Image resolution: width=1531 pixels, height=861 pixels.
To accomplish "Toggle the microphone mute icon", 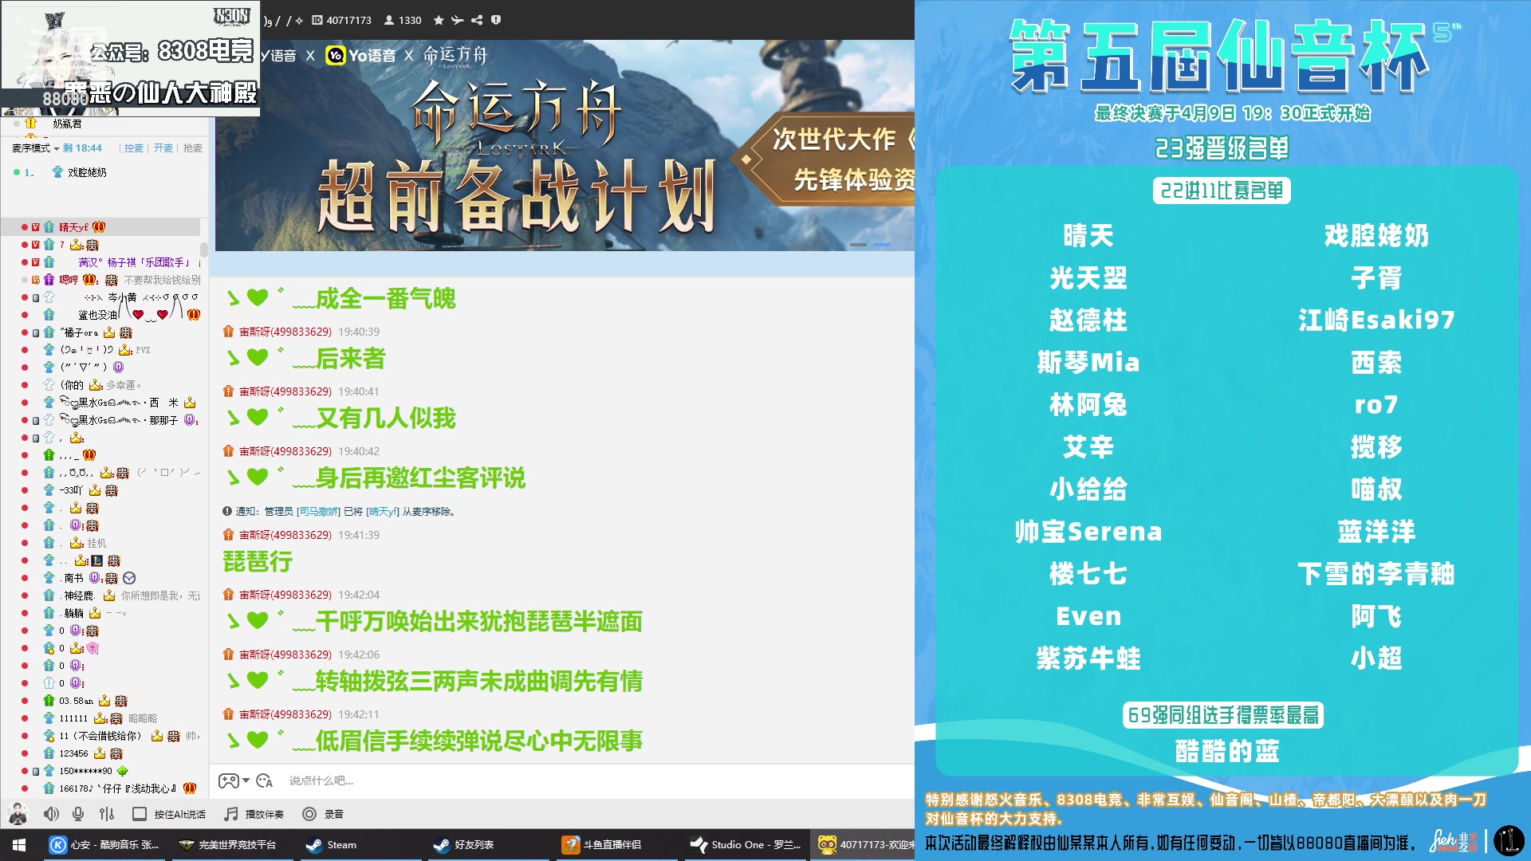I will pos(77,814).
